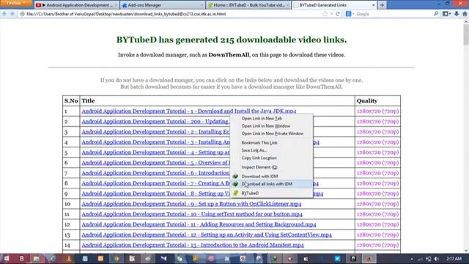Screen dimensions: 469x264
Task: Open URL history dropdown arrow
Action: [x=331, y=14]
